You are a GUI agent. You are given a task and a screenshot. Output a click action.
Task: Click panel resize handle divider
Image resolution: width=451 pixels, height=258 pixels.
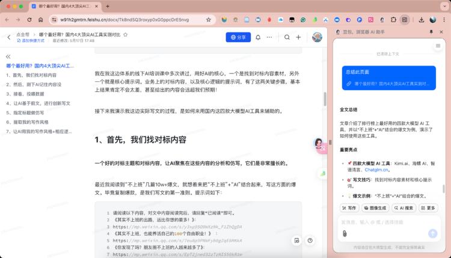point(330,142)
